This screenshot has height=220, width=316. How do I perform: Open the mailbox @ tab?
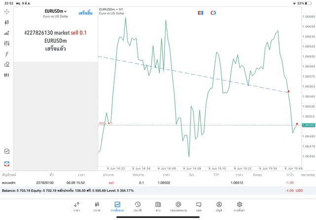[178, 206]
